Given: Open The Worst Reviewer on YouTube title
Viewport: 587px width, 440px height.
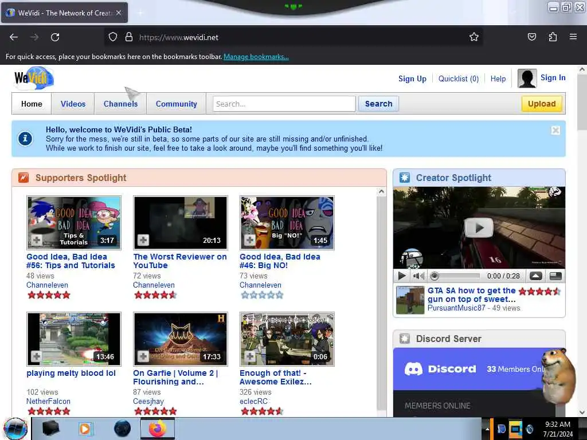Looking at the screenshot, I should (x=179, y=261).
